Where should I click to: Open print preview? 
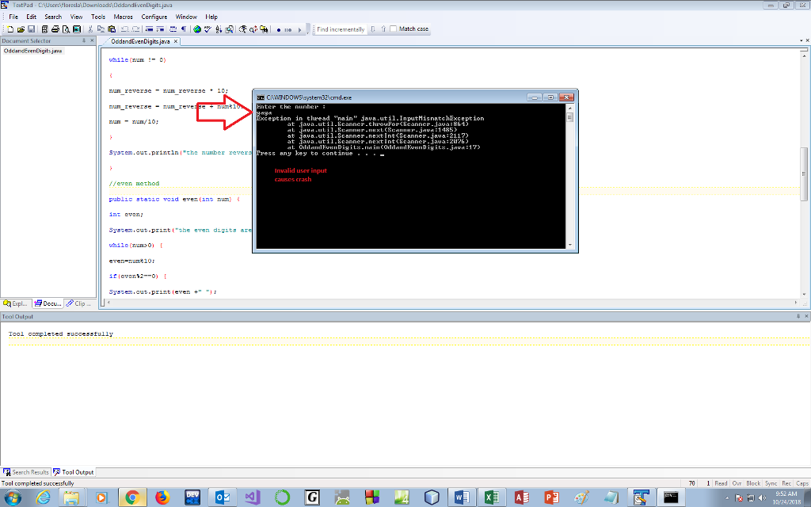point(67,29)
